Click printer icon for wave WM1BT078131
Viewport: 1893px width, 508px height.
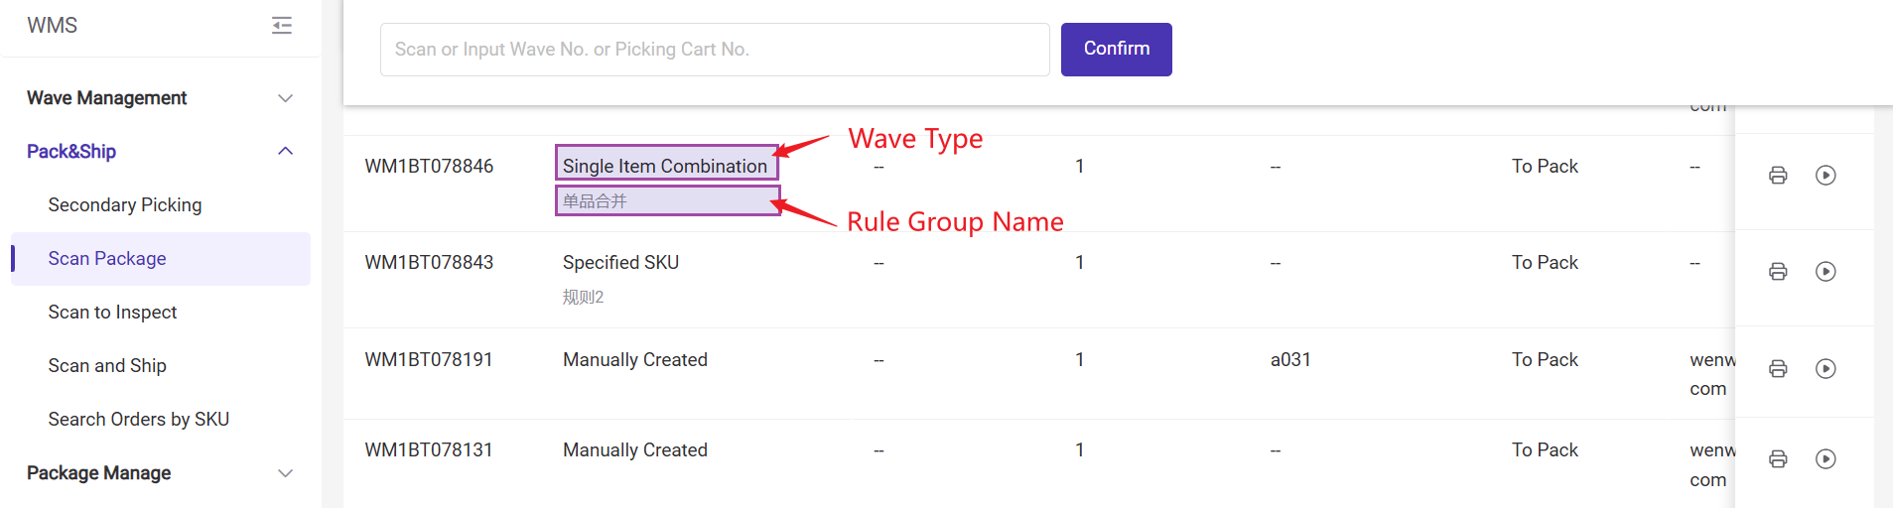pos(1778,459)
